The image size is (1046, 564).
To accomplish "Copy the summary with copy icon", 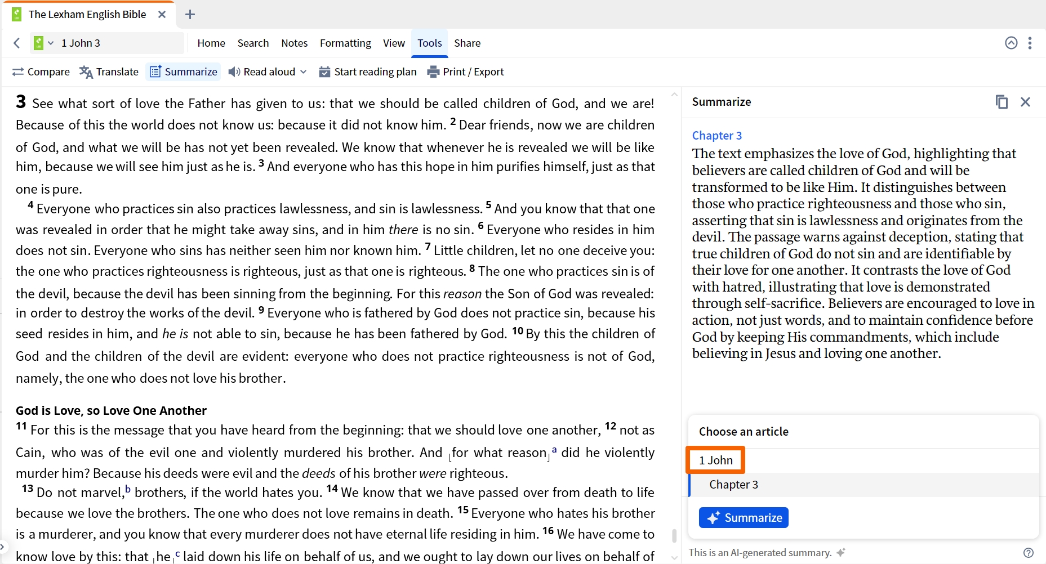I will pyautogui.click(x=1002, y=102).
